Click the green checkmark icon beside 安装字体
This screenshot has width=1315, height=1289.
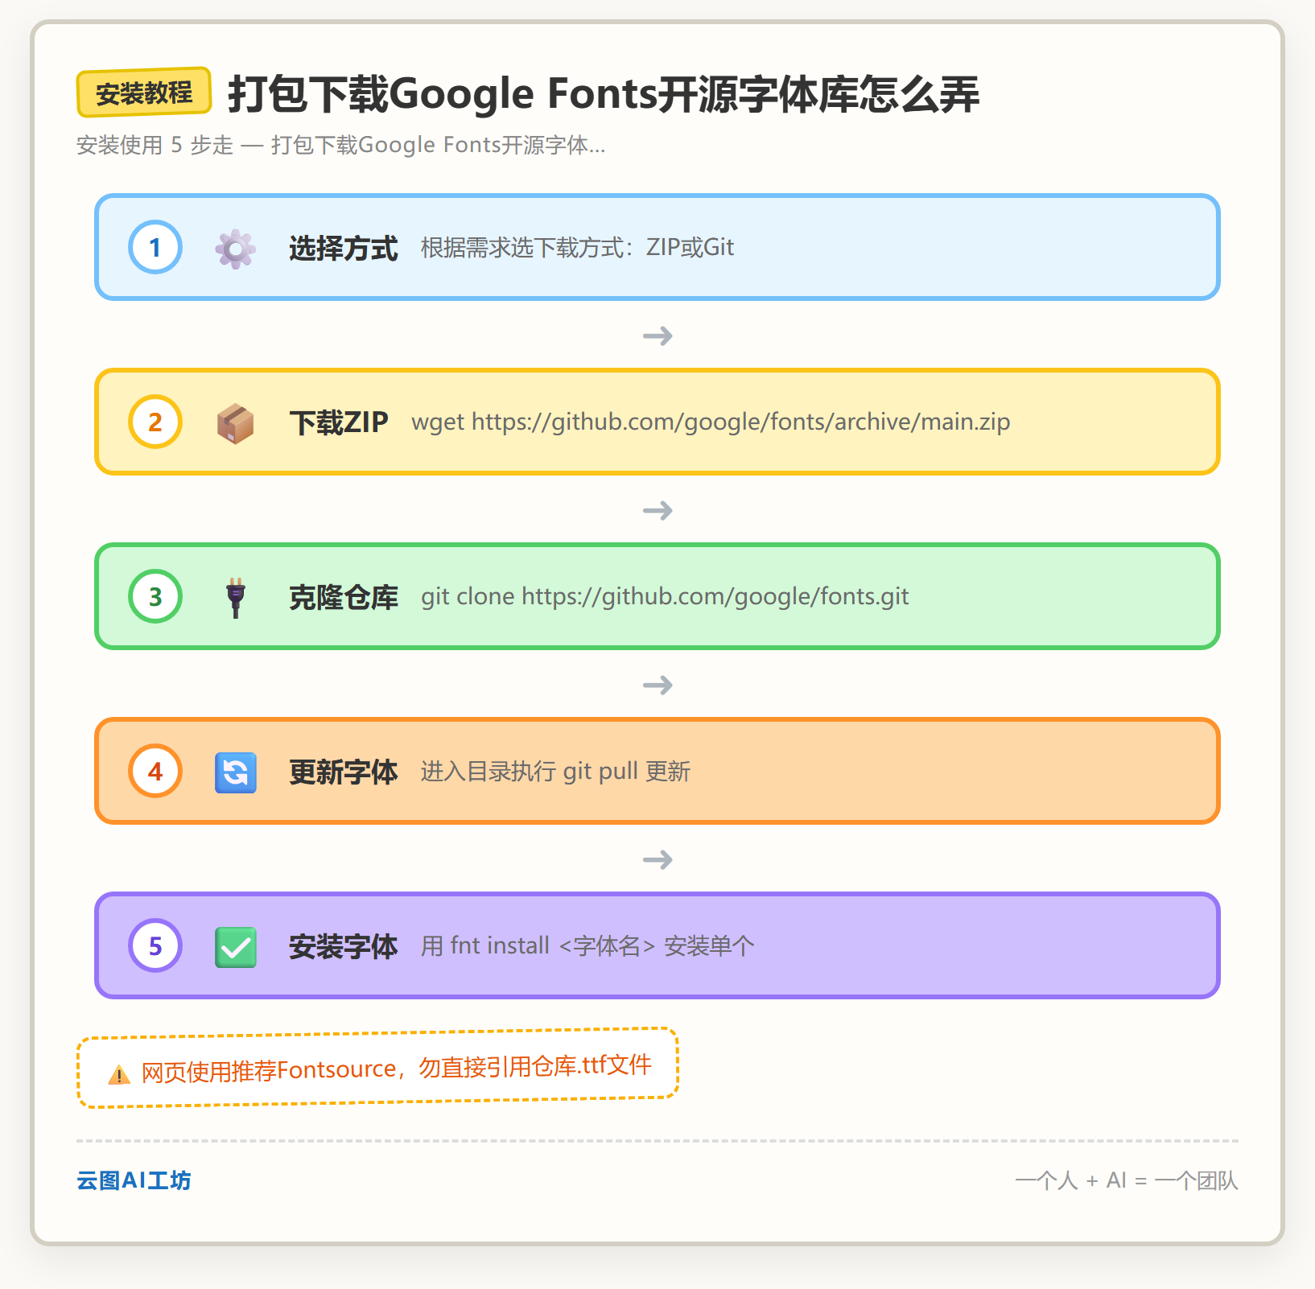(236, 947)
